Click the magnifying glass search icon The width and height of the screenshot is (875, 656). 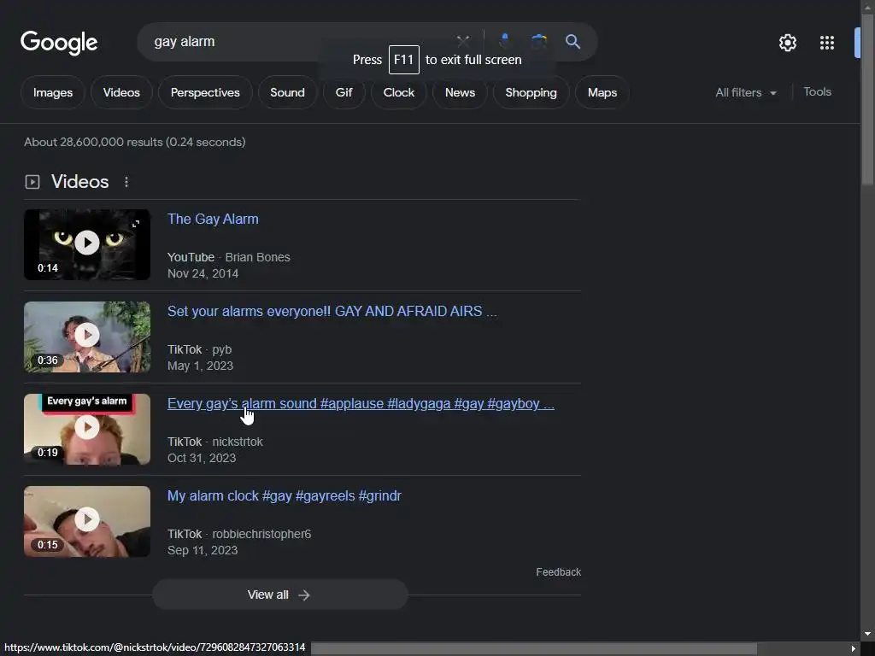pos(573,41)
